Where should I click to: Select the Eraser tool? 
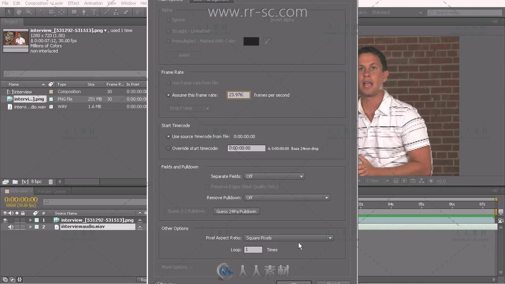tap(126, 12)
